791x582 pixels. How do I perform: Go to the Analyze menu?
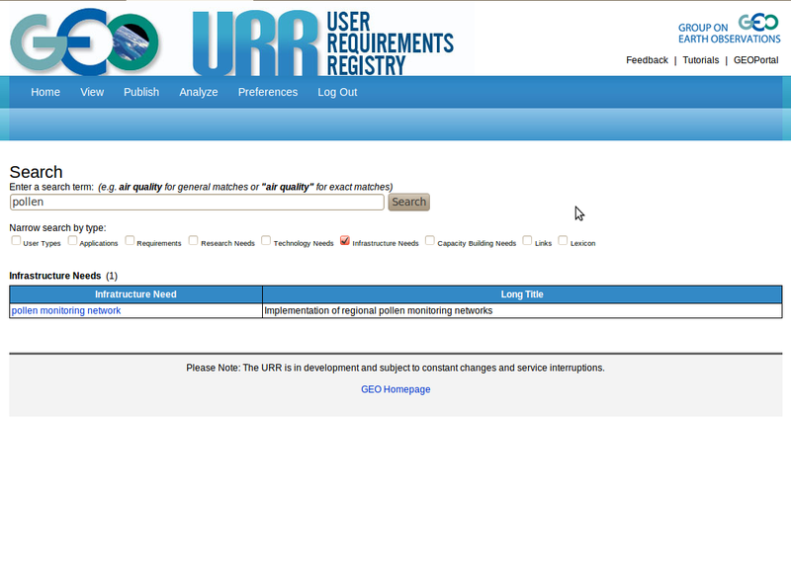point(199,92)
